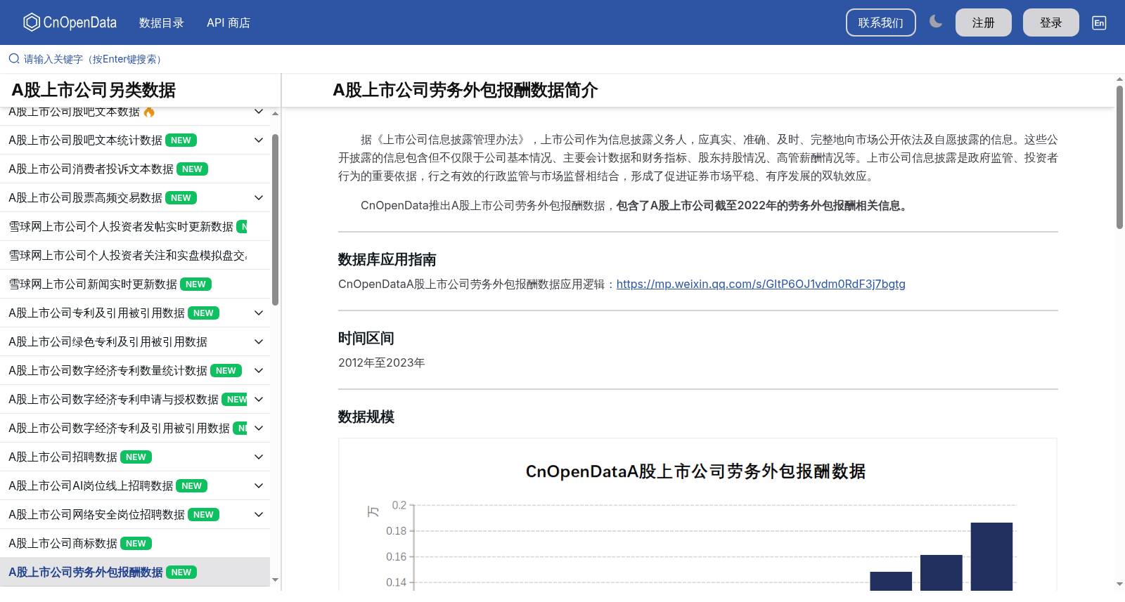Click the sidebar scroll-down arrow
This screenshot has height=602, width=1125.
coord(276,580)
